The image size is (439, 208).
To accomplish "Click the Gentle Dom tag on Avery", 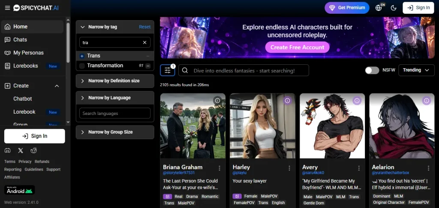I will tap(313, 203).
